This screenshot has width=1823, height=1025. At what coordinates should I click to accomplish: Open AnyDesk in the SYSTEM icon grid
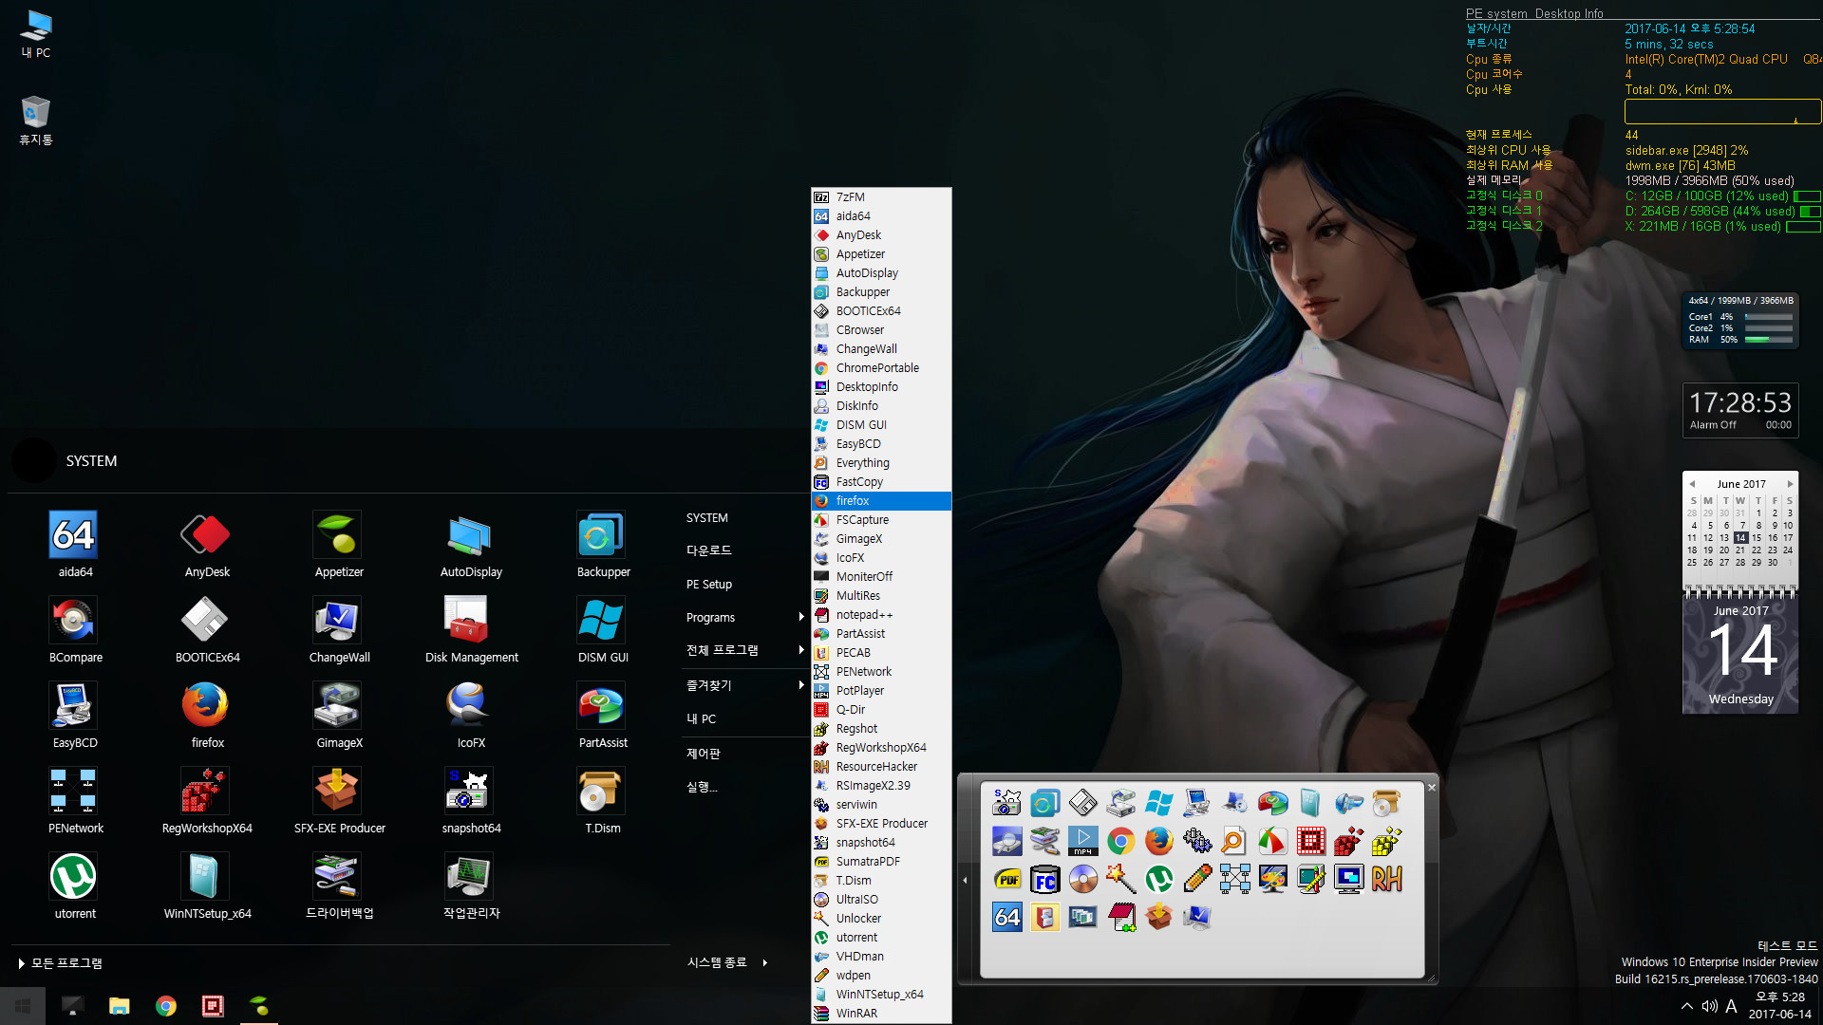point(206,545)
